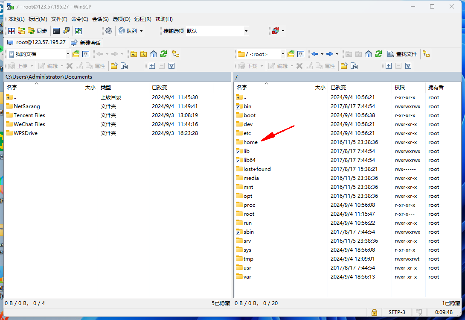Open the 标记(M) menu

38,19
